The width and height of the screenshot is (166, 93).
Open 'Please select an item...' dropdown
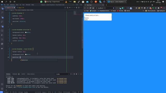click(98, 15)
